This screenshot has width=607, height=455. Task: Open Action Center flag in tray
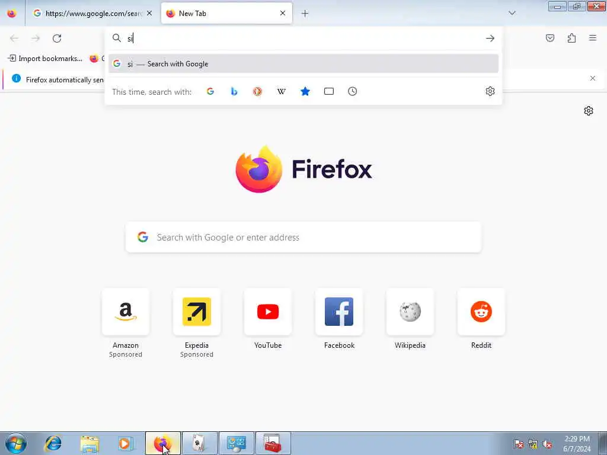click(x=519, y=444)
